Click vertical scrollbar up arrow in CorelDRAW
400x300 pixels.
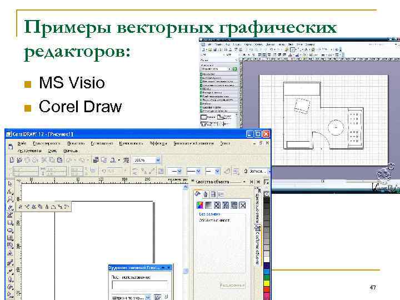186,187
